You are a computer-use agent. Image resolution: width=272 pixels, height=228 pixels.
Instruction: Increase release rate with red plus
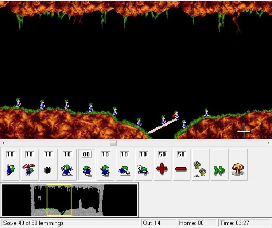click(162, 165)
